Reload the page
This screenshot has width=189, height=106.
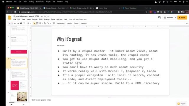coord(15,12)
